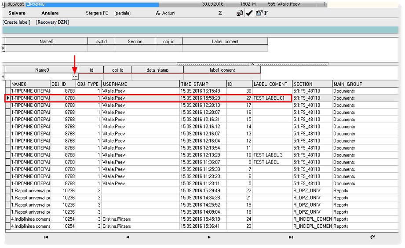Click the USERNAME column header
The width and height of the screenshot is (405, 248).
point(141,84)
